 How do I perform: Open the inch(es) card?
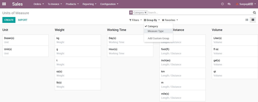pos(182,62)
